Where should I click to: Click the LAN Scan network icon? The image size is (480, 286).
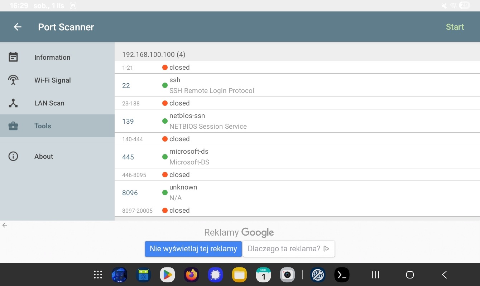click(x=13, y=103)
